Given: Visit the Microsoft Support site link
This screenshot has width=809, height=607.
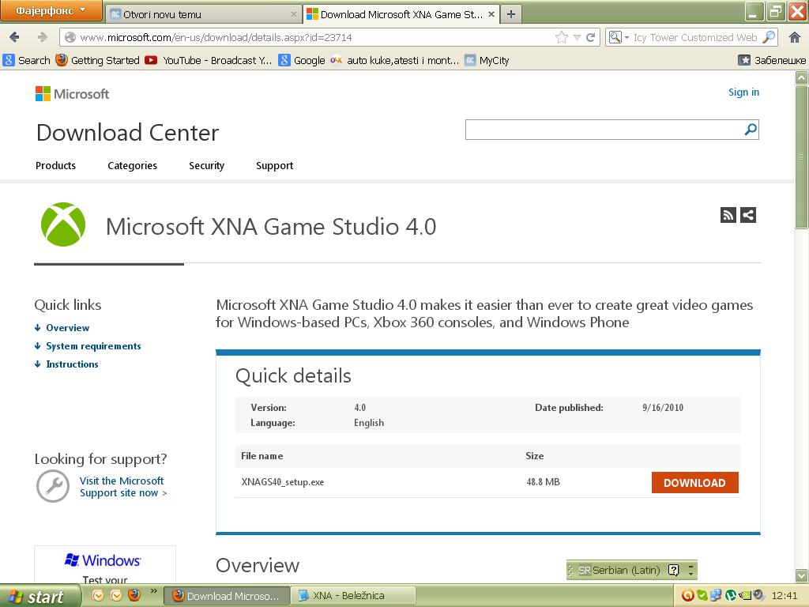Looking at the screenshot, I should pyautogui.click(x=122, y=487).
